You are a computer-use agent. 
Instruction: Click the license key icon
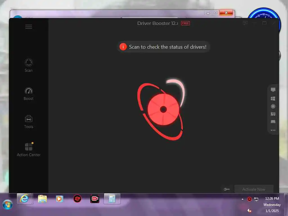[x=227, y=189]
